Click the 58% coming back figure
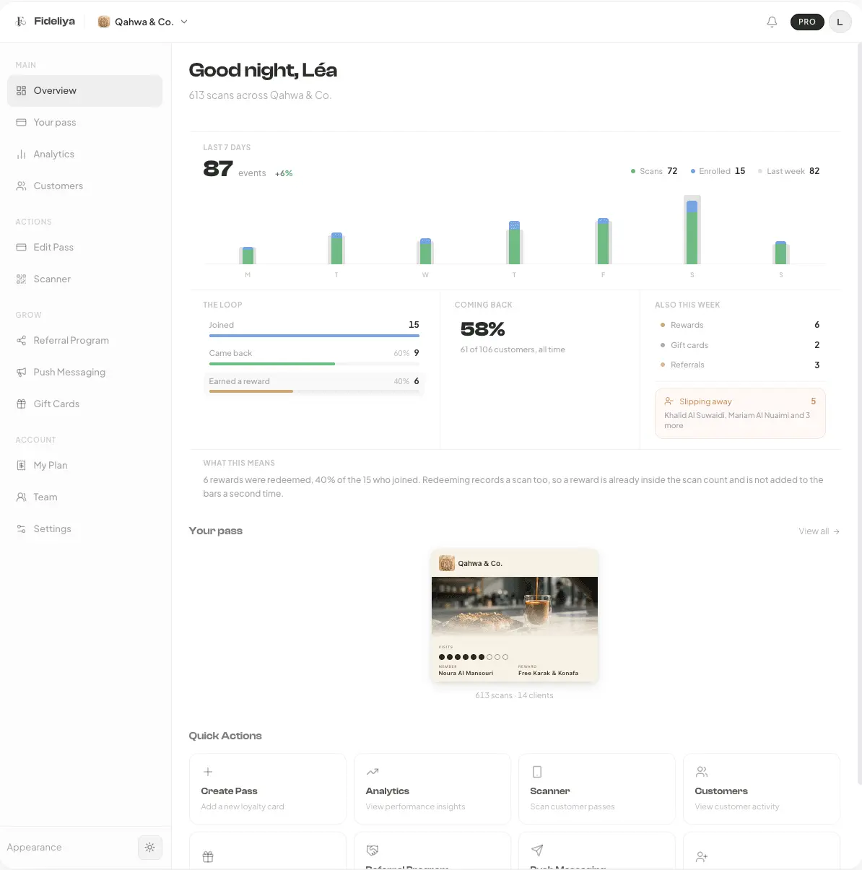 [x=482, y=329]
